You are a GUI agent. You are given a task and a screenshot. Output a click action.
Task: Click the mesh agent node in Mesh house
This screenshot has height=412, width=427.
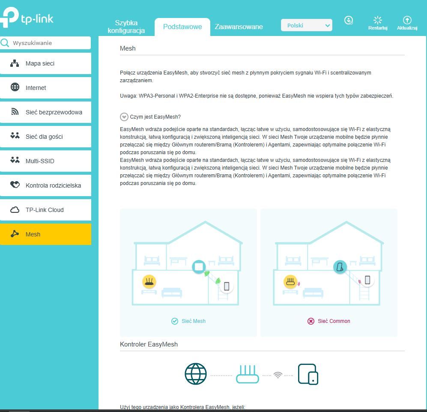(199, 266)
